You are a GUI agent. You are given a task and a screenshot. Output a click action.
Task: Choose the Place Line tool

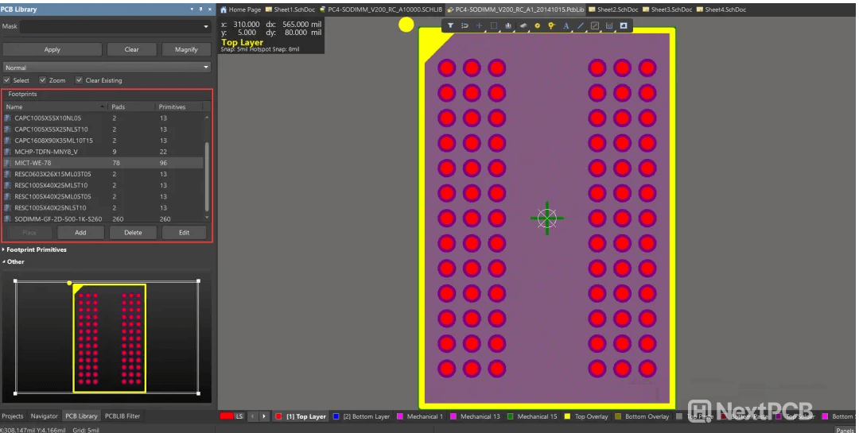[x=580, y=25]
